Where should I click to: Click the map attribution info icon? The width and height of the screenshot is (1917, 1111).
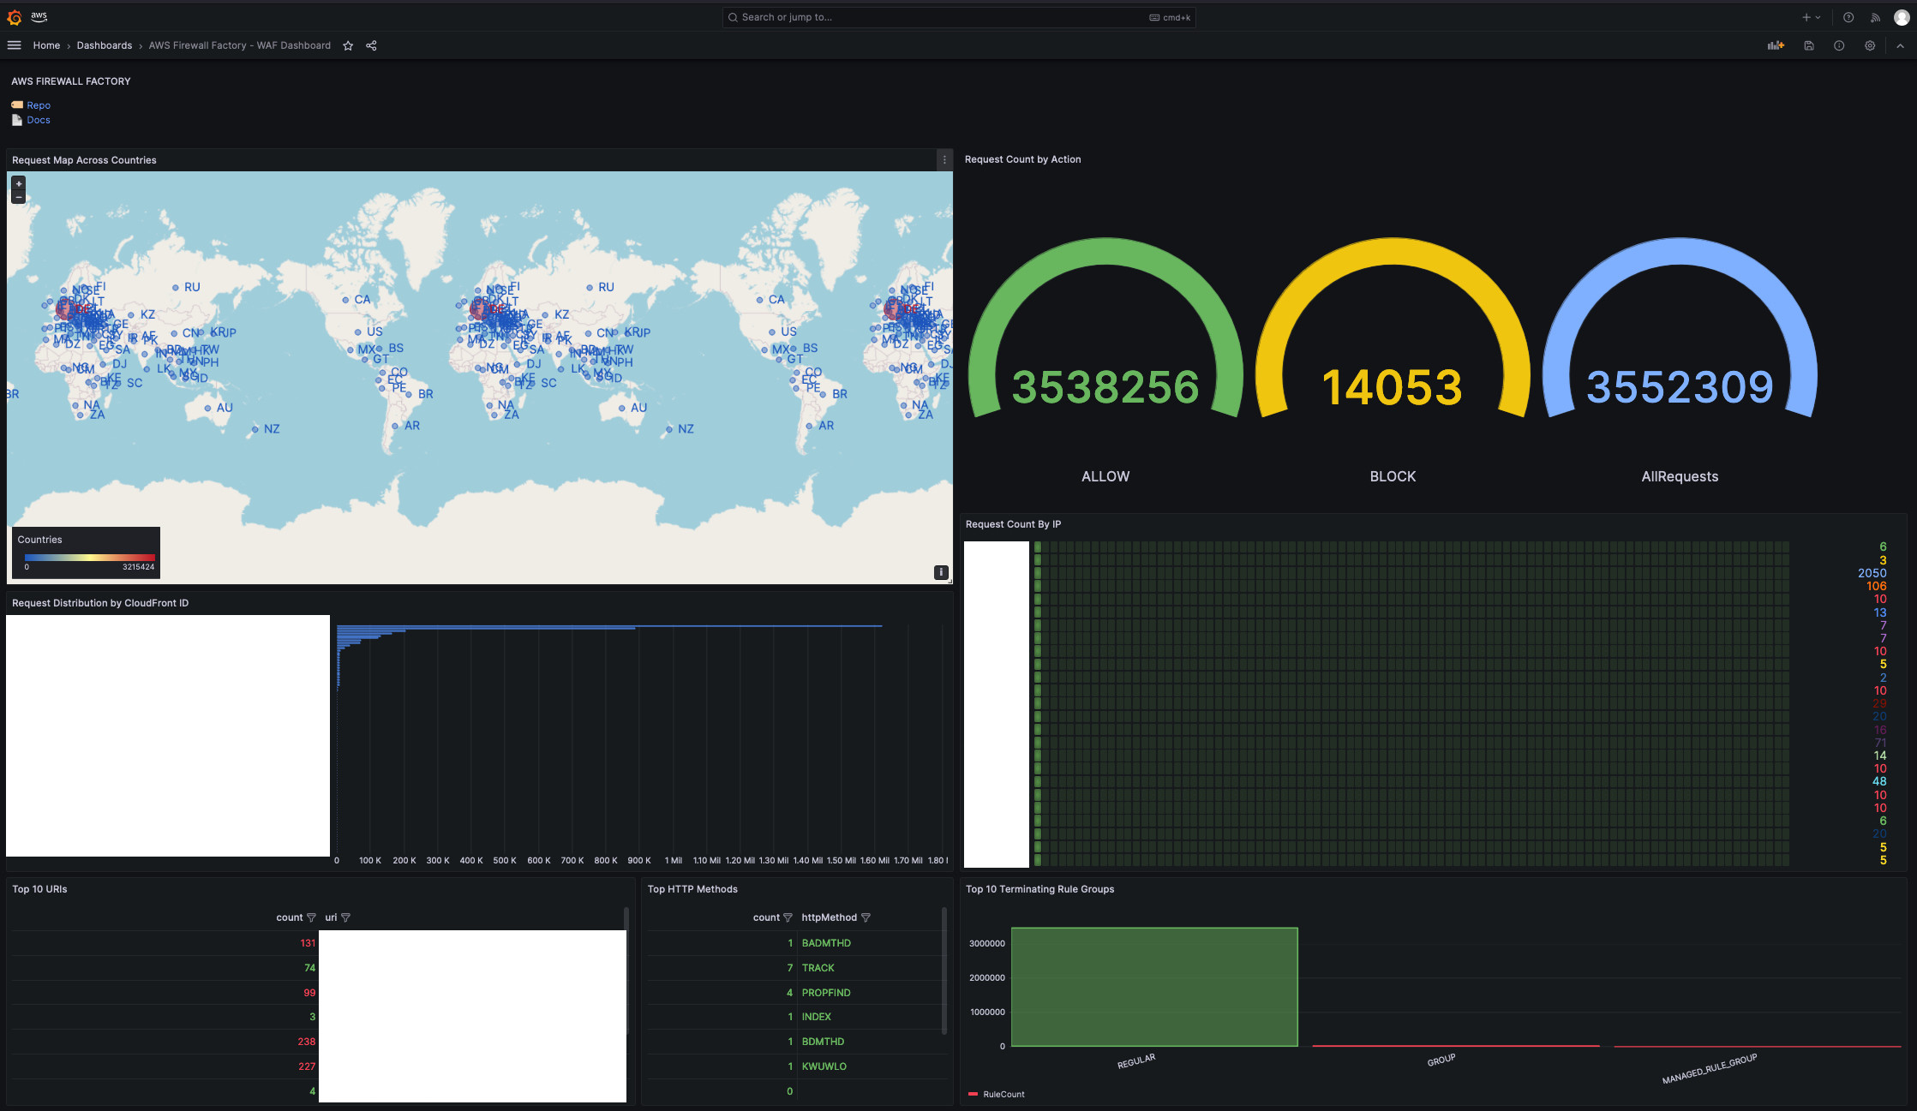pos(941,572)
